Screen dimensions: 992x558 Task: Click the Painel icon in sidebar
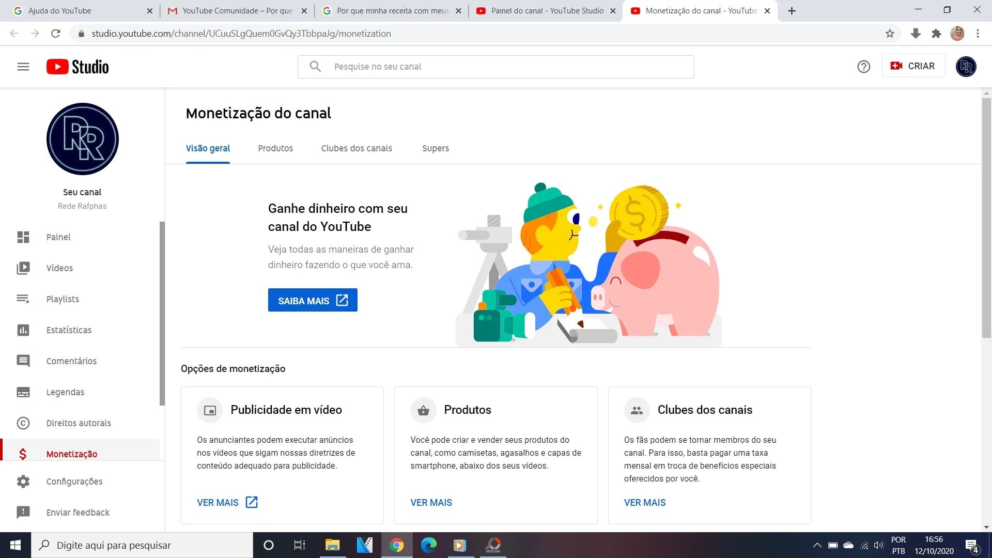point(23,237)
